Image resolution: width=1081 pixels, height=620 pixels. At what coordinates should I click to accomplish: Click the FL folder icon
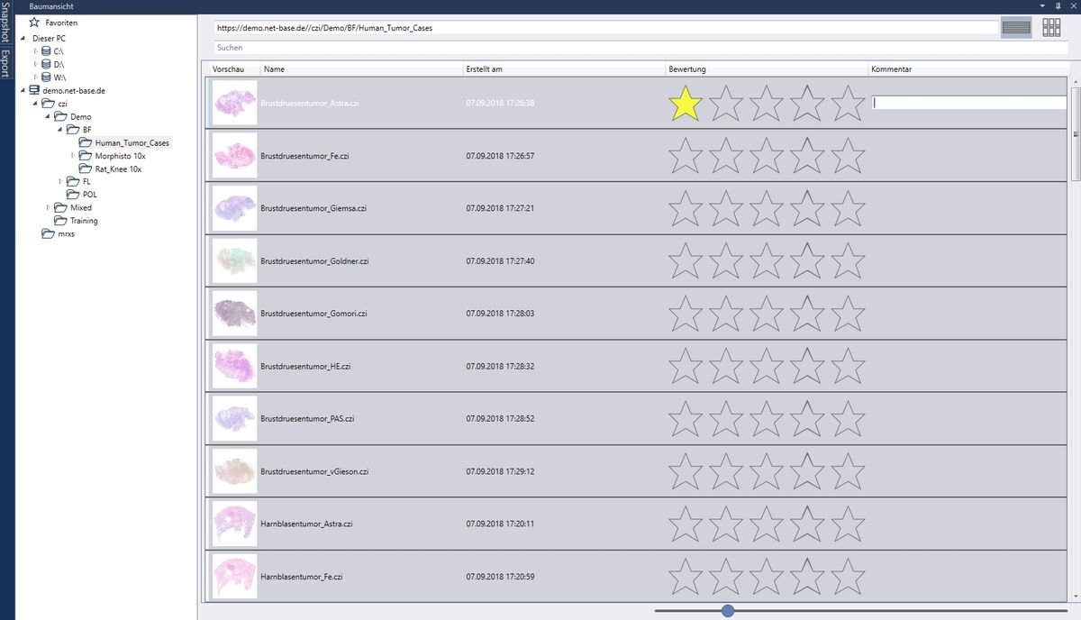(x=74, y=181)
